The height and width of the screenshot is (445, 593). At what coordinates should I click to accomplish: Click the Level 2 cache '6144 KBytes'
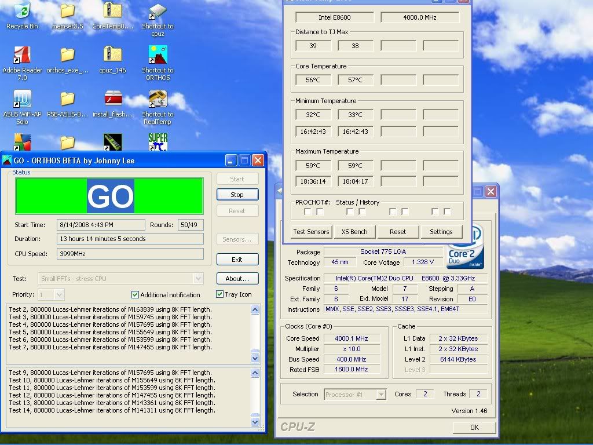click(x=459, y=359)
